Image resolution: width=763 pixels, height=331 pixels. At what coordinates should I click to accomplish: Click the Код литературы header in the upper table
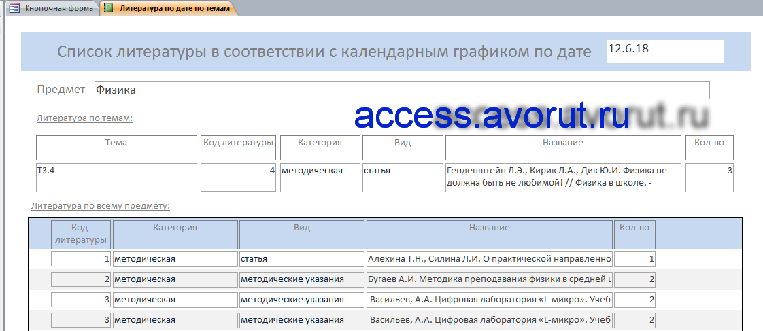[x=239, y=147]
